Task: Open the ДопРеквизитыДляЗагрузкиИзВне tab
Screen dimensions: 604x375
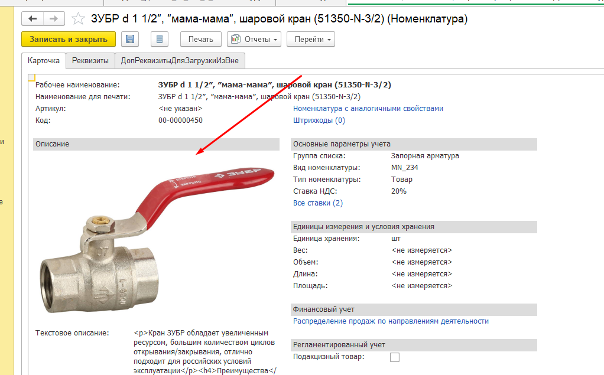Action: (x=180, y=61)
